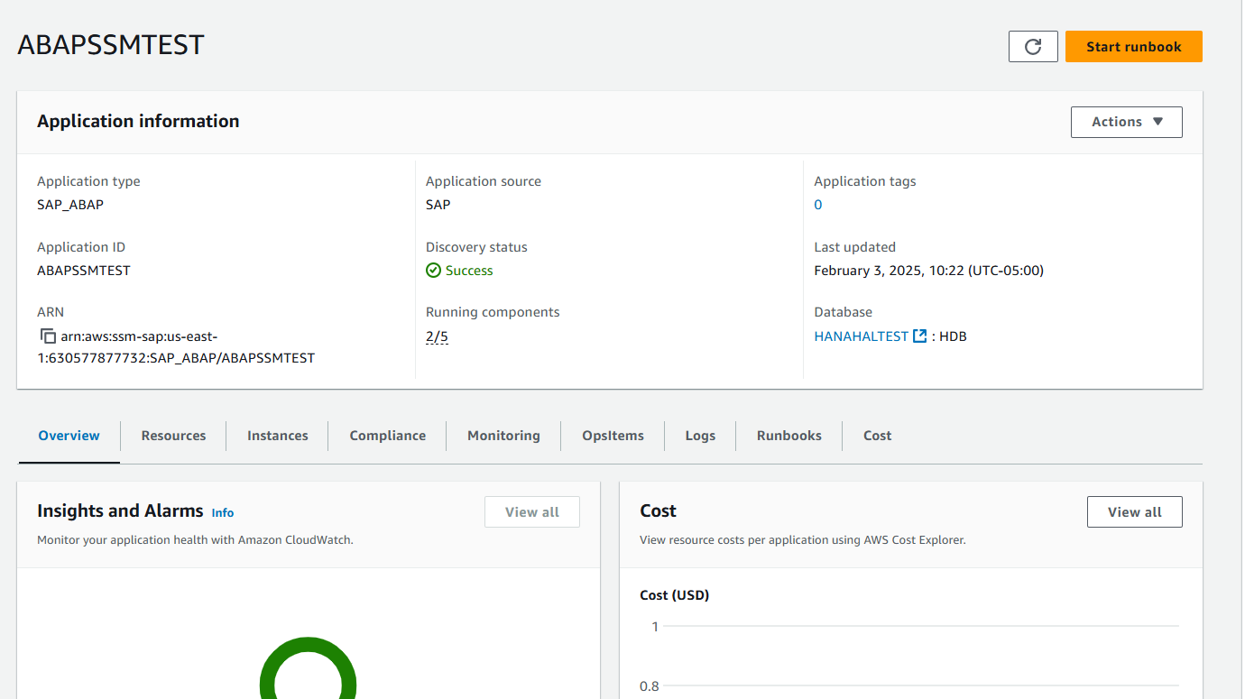Click the ABAPSSMTEST page heading
This screenshot has width=1245, height=699.
click(111, 45)
